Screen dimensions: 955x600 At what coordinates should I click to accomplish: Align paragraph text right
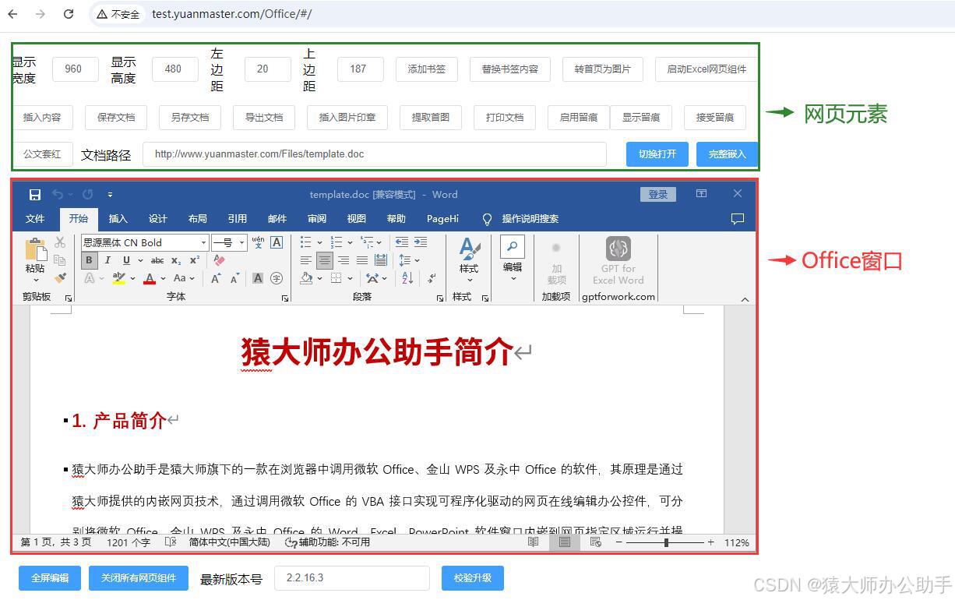coord(344,260)
